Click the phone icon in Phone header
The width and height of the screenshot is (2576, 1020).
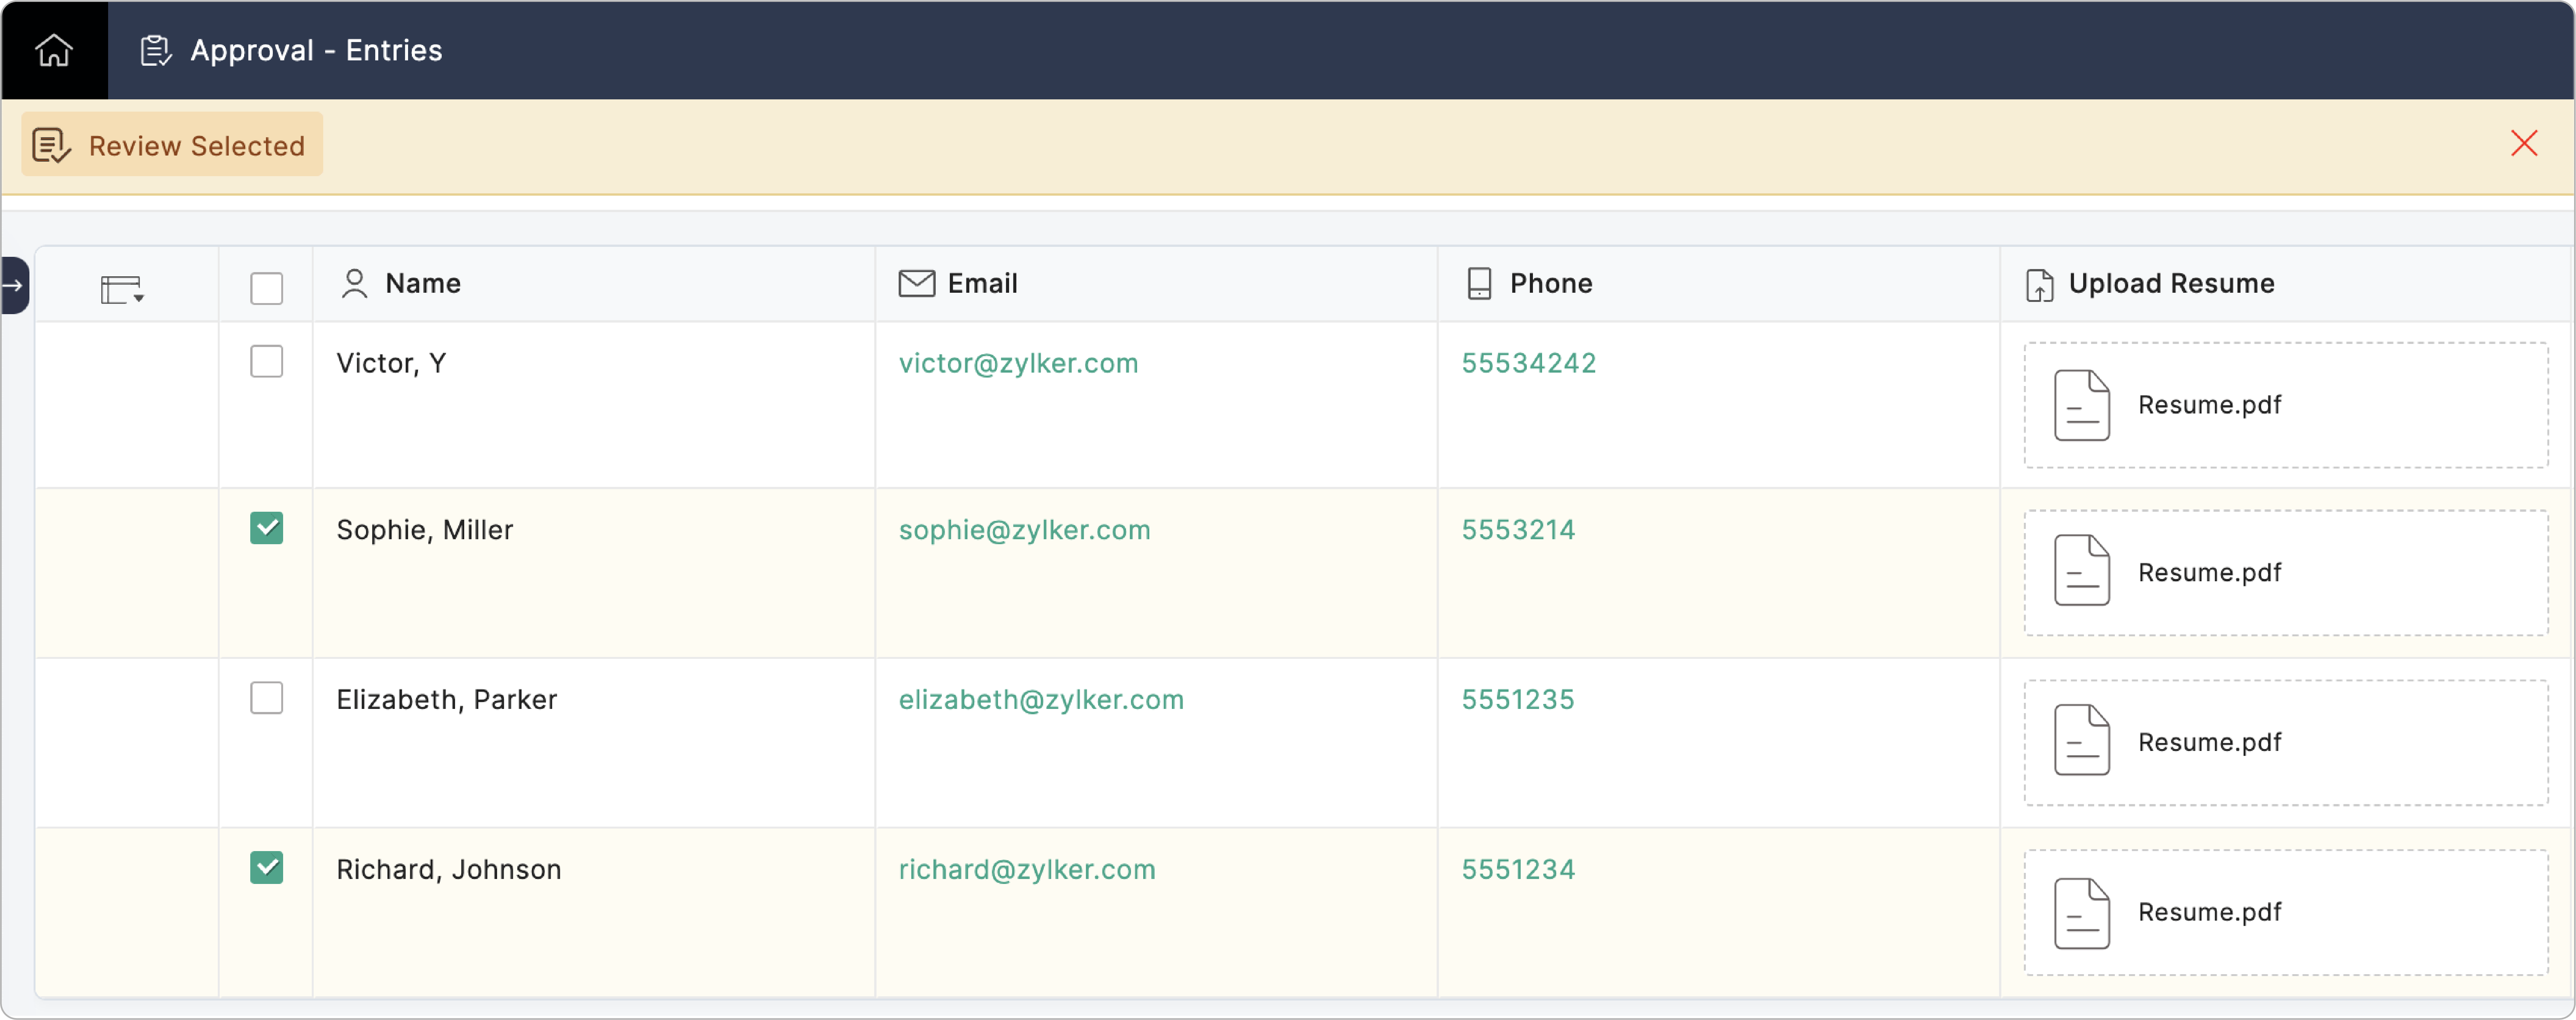tap(1479, 284)
